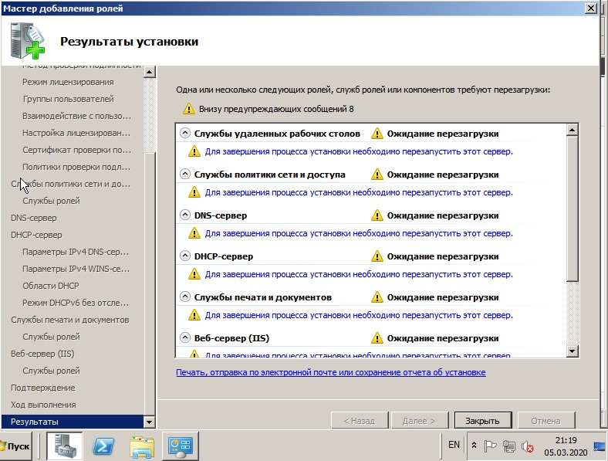Open restart message link under Службы удаленных рабочих столов
Screen dimensions: 608x461
click(359, 151)
